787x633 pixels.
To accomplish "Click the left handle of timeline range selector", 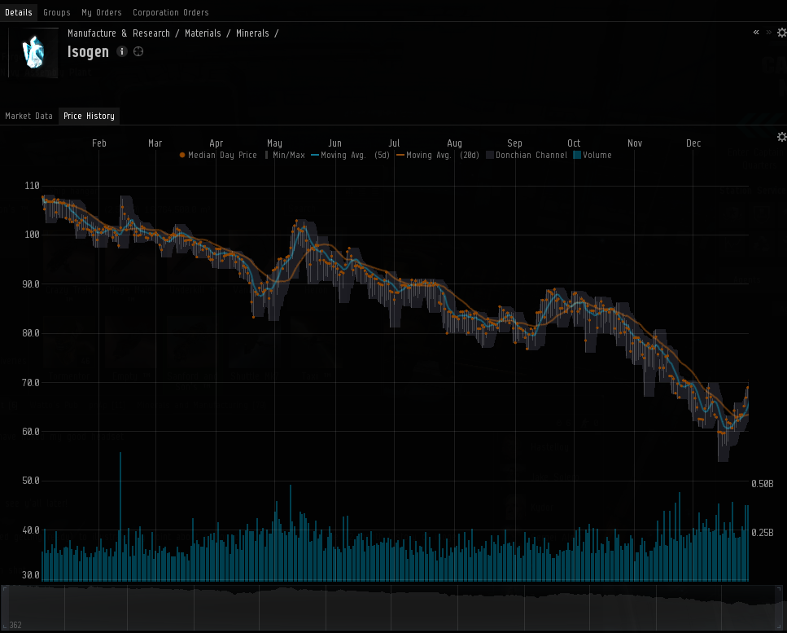I will point(4,608).
